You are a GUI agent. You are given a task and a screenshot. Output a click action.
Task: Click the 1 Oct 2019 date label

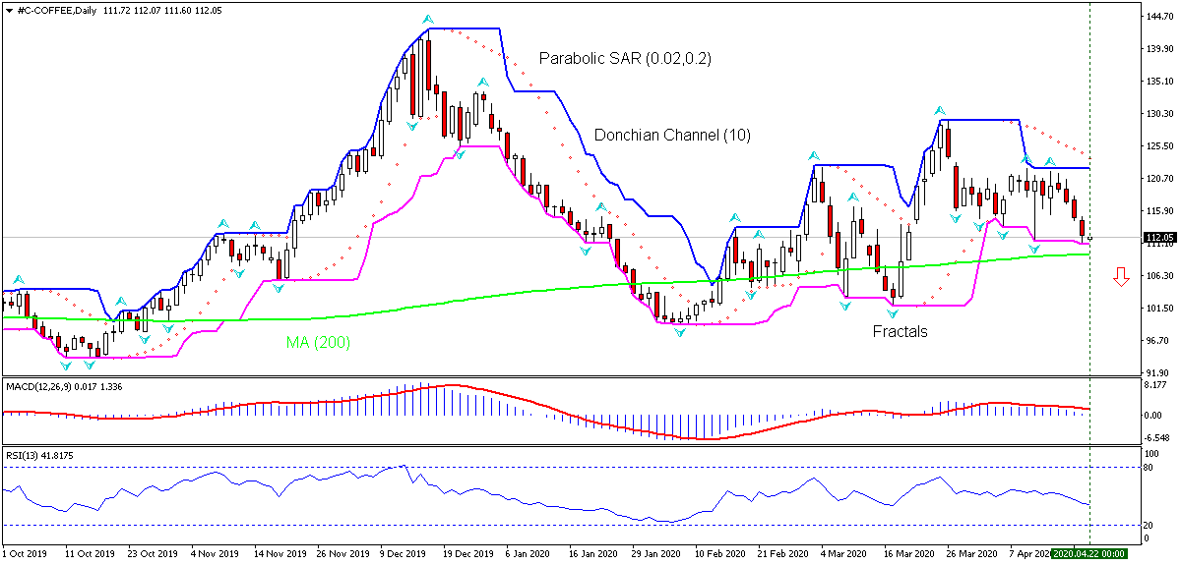(25, 554)
